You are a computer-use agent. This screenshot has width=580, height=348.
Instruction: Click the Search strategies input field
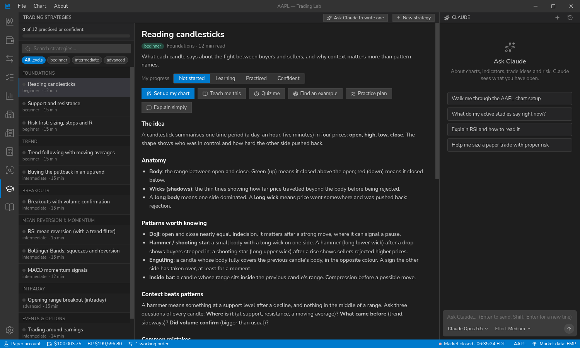76,49
